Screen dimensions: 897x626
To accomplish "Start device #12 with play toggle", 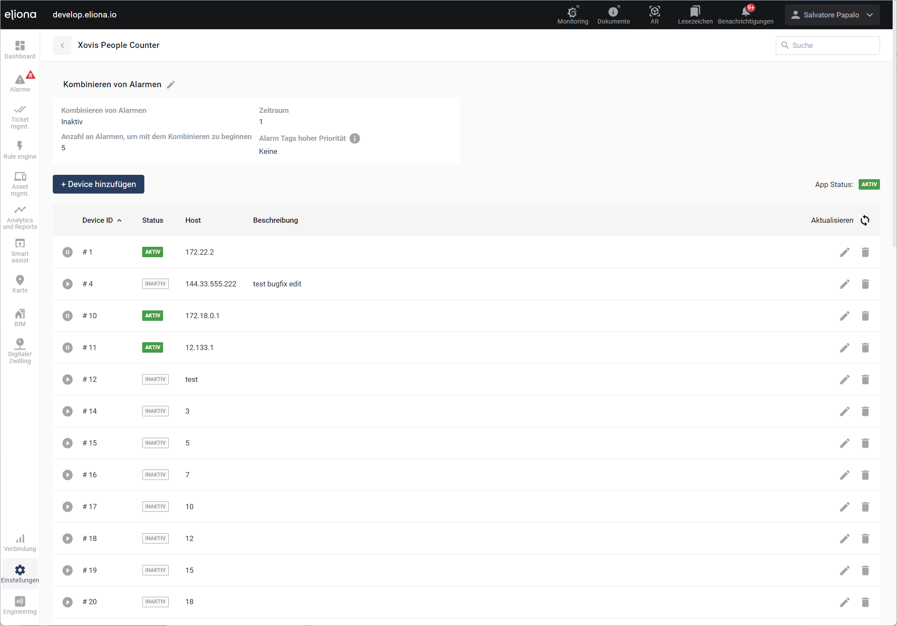I will (68, 380).
